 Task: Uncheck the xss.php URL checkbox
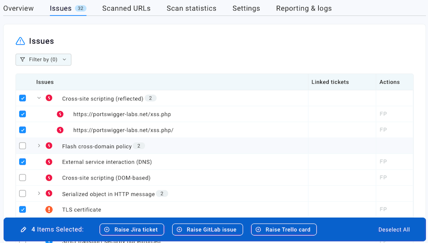click(x=23, y=114)
